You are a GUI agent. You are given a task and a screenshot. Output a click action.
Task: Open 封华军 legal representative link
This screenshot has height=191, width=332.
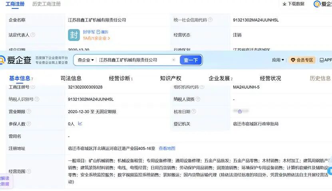(x=89, y=32)
